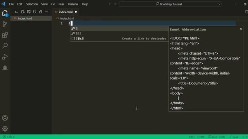Open the Source Control view
The height and width of the screenshot is (139, 248).
(x=5, y=24)
